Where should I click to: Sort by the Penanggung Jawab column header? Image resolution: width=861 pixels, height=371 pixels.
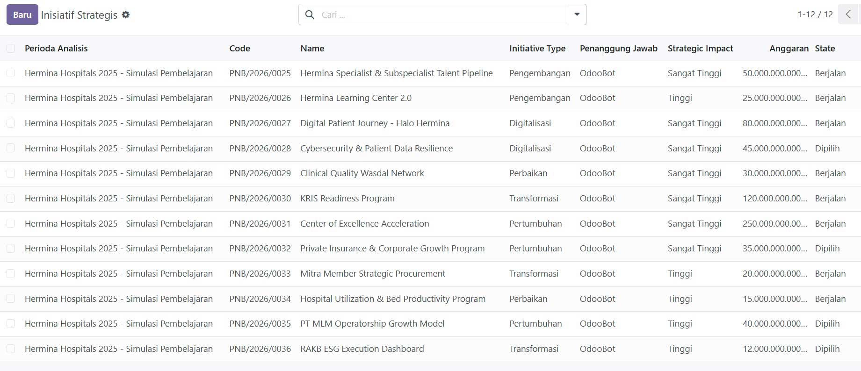click(x=619, y=48)
